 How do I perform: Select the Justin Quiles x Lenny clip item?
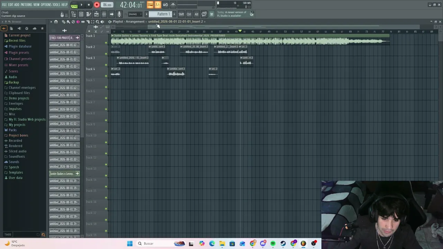pos(64,174)
